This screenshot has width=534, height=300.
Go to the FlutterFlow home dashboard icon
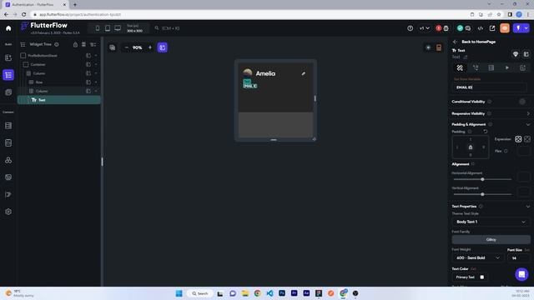pyautogui.click(x=8, y=28)
